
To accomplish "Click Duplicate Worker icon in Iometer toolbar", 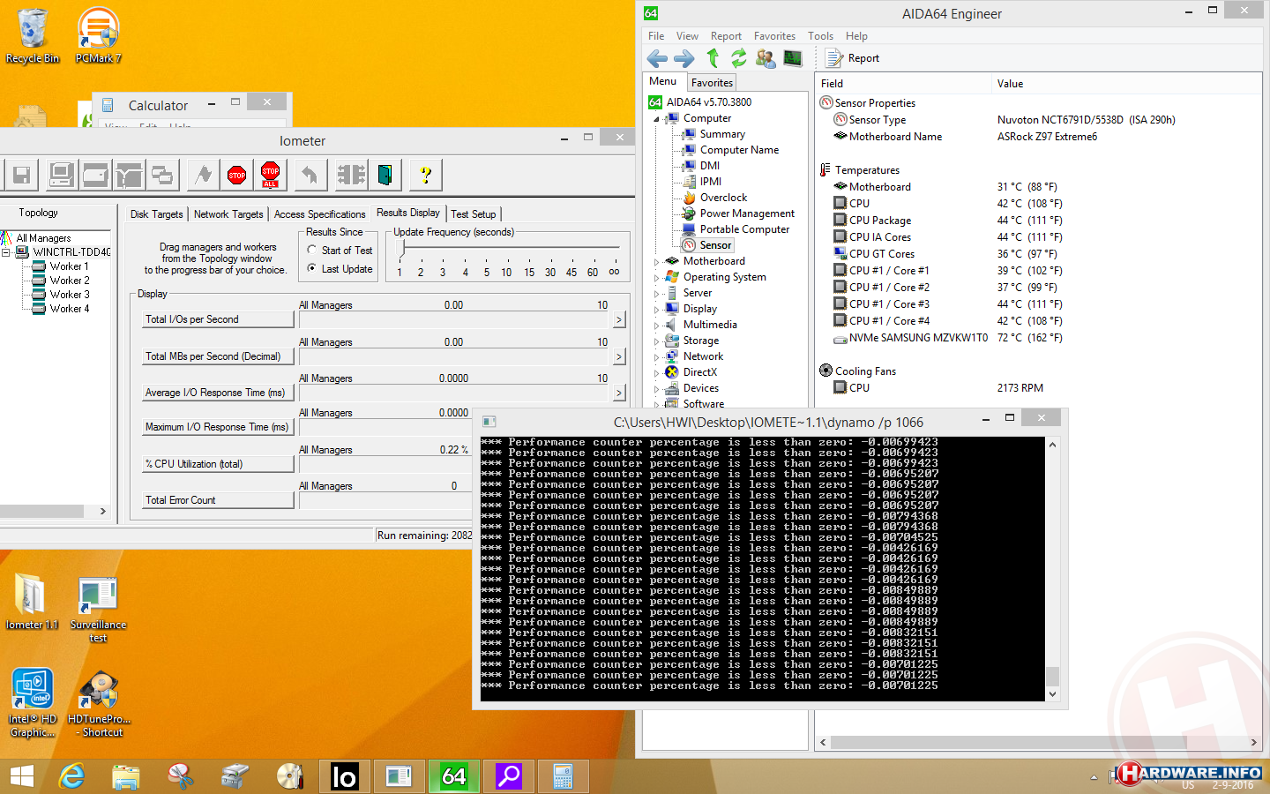I will [162, 175].
